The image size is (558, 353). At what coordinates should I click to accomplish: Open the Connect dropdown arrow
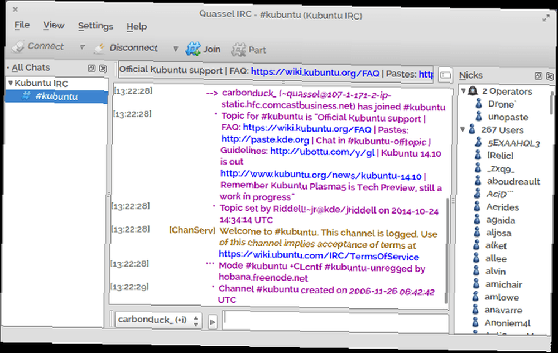tap(82, 47)
